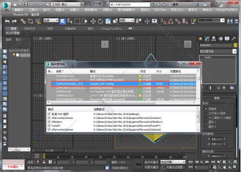Switch to the DesignToolBox ribbon tab
Viewport: 241px width, 172px height.
tap(111, 29)
